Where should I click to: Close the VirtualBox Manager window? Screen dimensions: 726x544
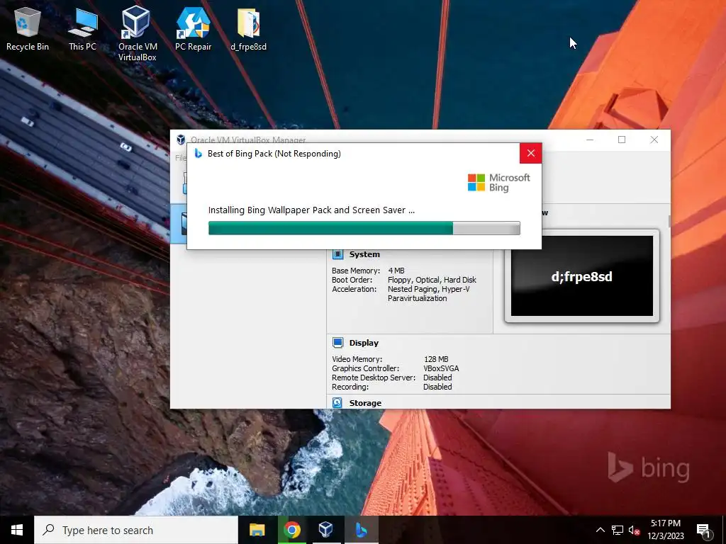point(654,140)
